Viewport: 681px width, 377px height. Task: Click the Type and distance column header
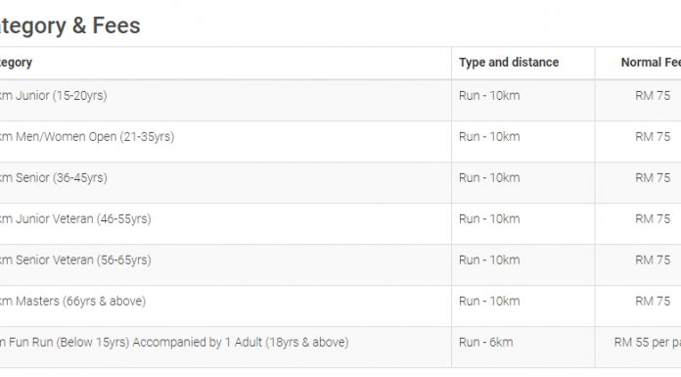[509, 63]
